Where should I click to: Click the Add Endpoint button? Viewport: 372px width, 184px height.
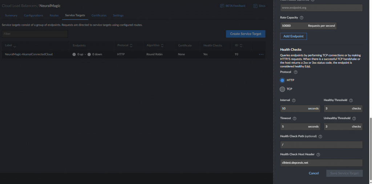coord(294,36)
